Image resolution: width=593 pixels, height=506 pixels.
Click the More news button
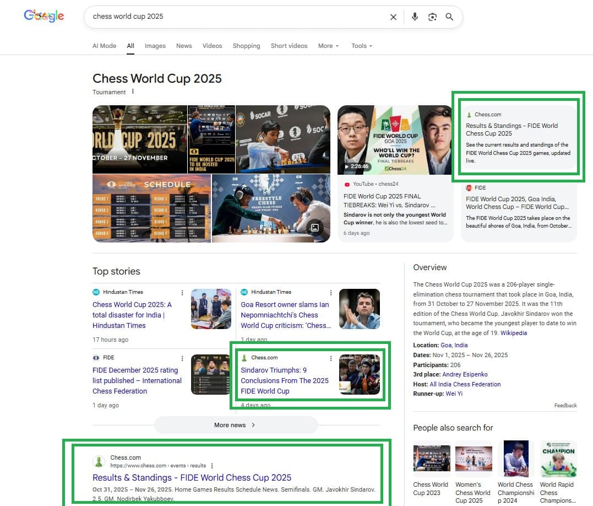pos(236,425)
